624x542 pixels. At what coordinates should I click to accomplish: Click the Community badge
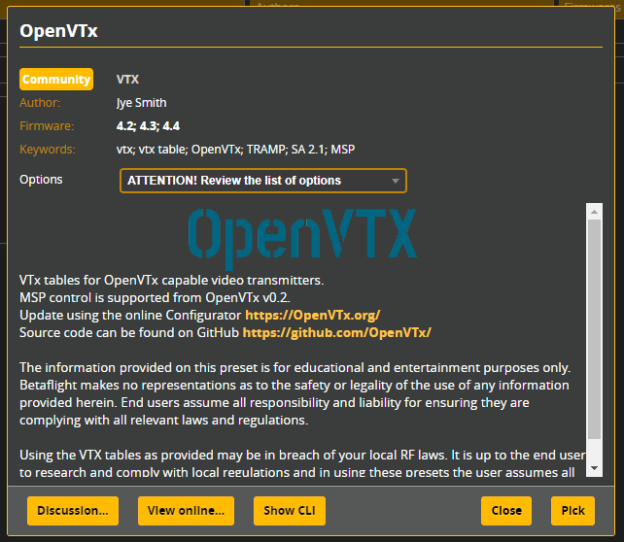tap(56, 79)
